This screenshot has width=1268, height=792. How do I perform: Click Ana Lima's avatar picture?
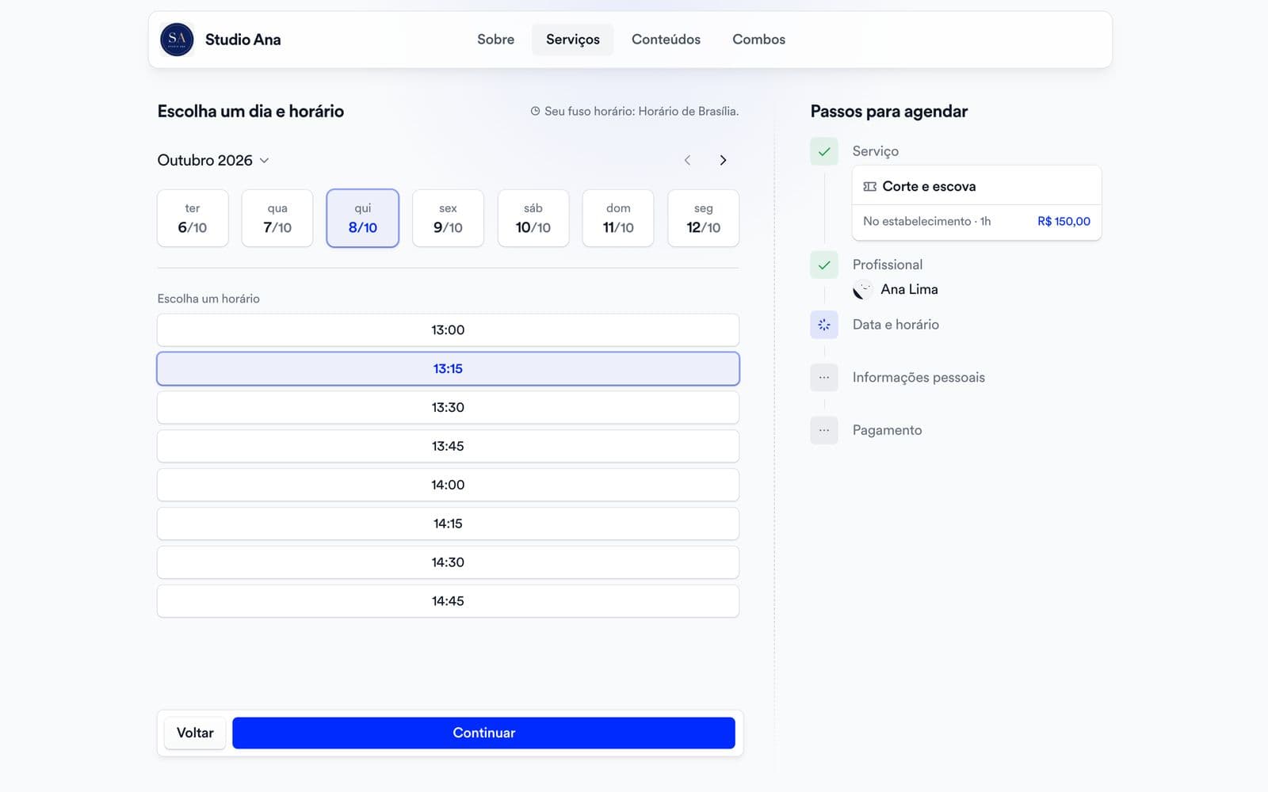click(862, 290)
